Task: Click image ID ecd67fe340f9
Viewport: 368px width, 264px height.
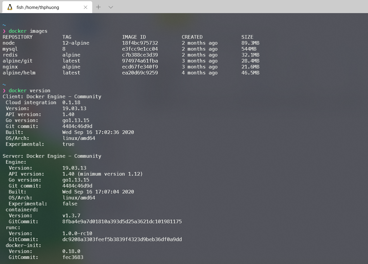Action: pyautogui.click(x=140, y=67)
